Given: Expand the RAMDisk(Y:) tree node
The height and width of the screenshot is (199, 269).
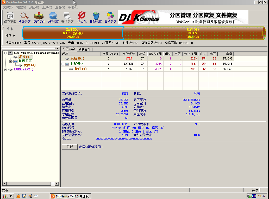Looking at the screenshot, I should pos(5,70).
